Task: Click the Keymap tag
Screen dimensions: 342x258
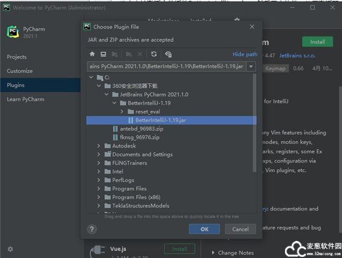Action: pos(275,68)
